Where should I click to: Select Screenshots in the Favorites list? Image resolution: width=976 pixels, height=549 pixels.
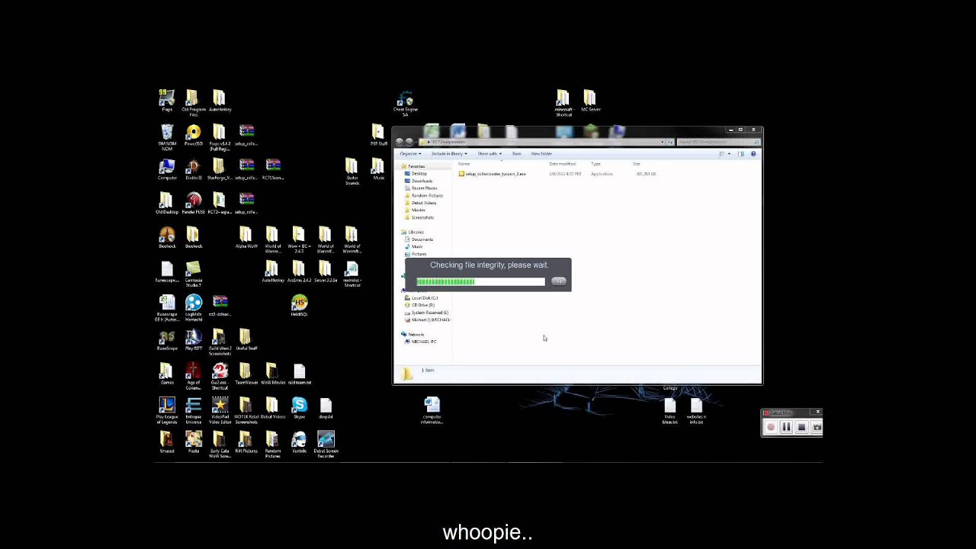click(x=419, y=217)
